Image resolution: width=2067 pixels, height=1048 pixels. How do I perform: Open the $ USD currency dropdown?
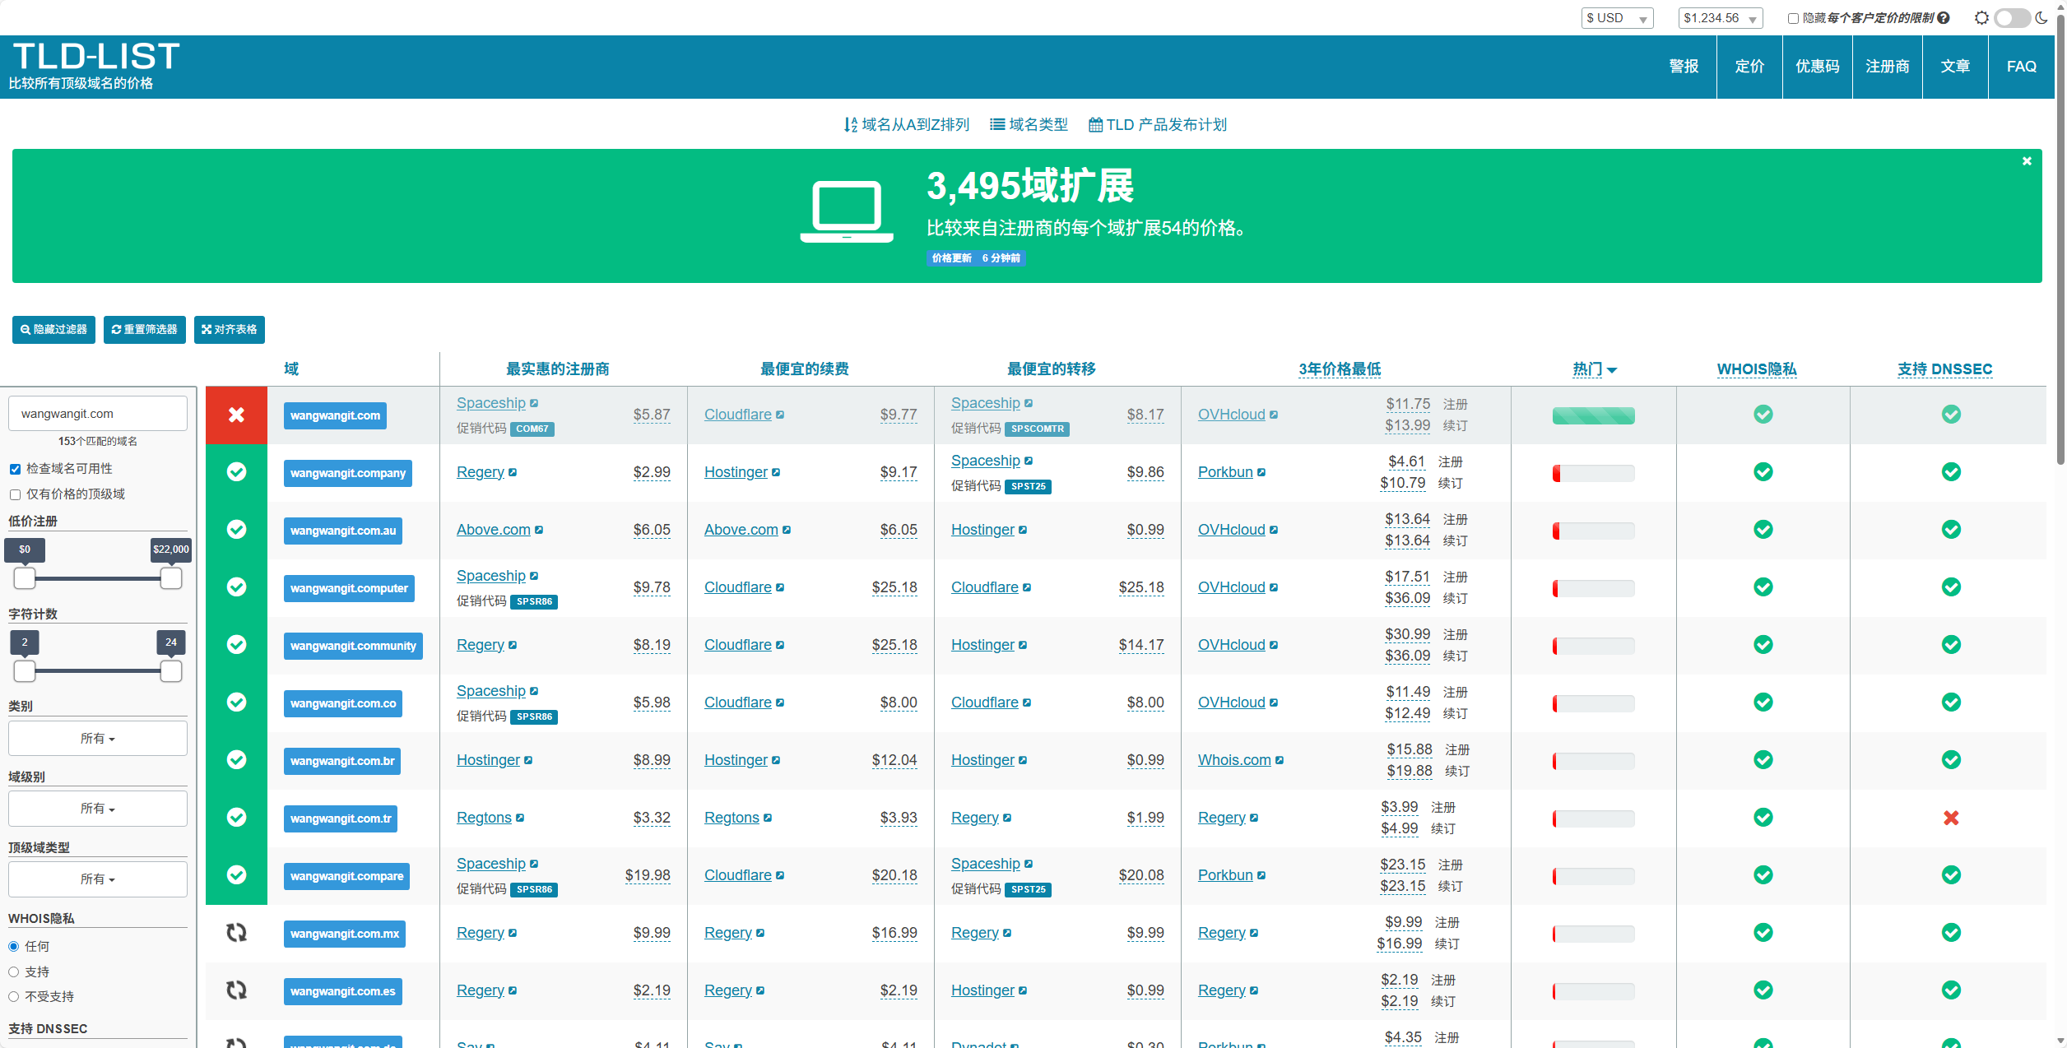1616,18
